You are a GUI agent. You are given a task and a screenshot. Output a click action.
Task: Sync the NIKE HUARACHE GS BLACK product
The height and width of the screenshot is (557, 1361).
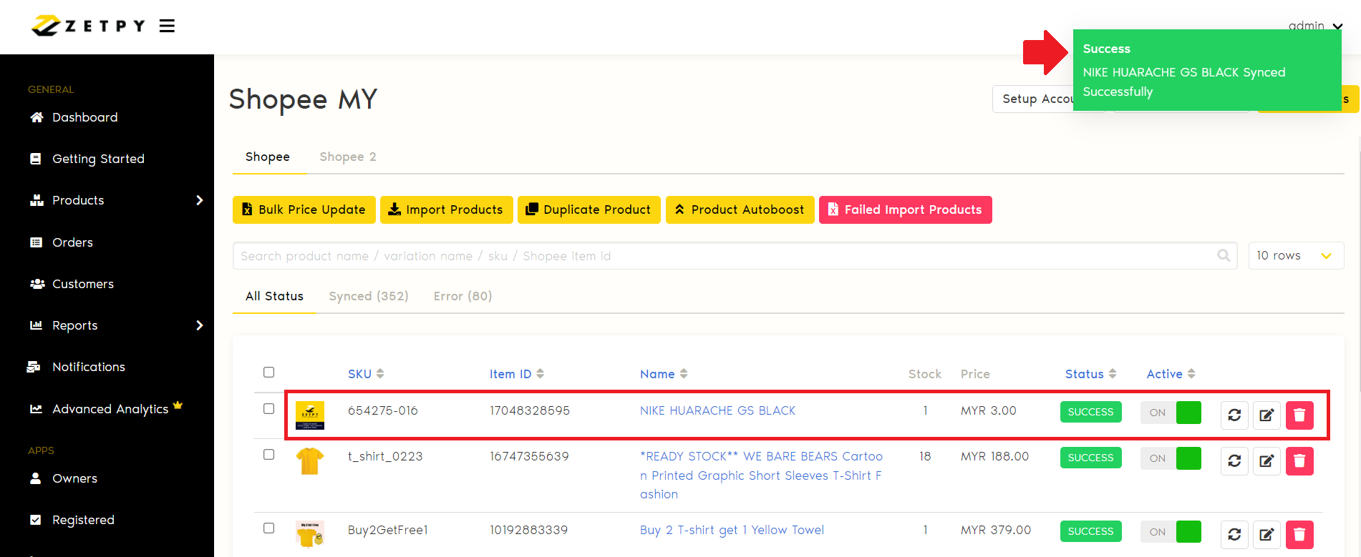1234,415
